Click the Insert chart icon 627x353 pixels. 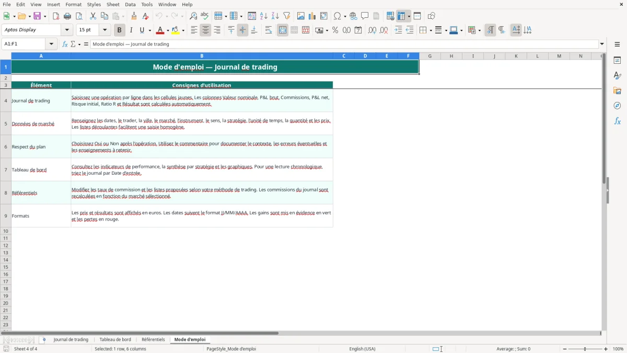[312, 16]
